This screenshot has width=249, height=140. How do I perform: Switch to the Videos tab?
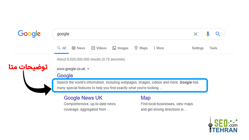coord(99,48)
